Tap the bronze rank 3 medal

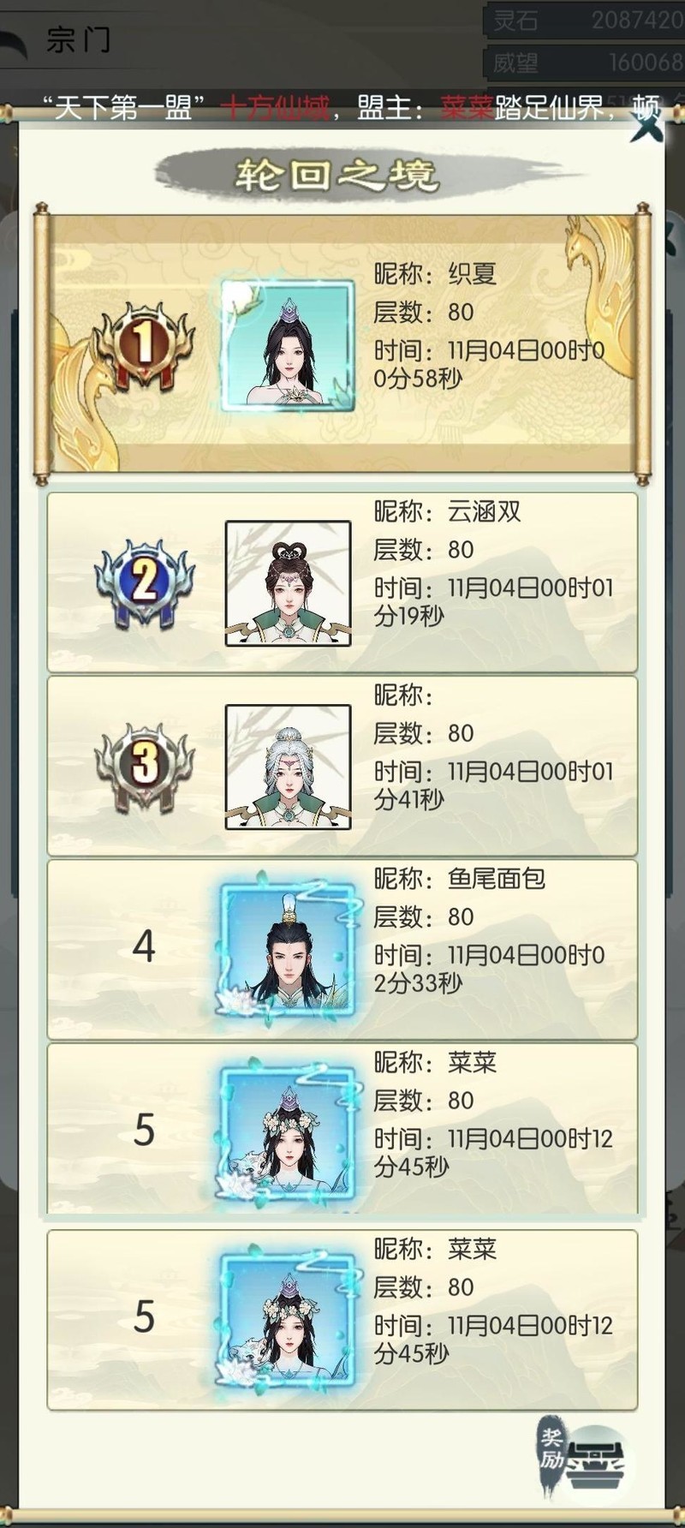pos(144,767)
